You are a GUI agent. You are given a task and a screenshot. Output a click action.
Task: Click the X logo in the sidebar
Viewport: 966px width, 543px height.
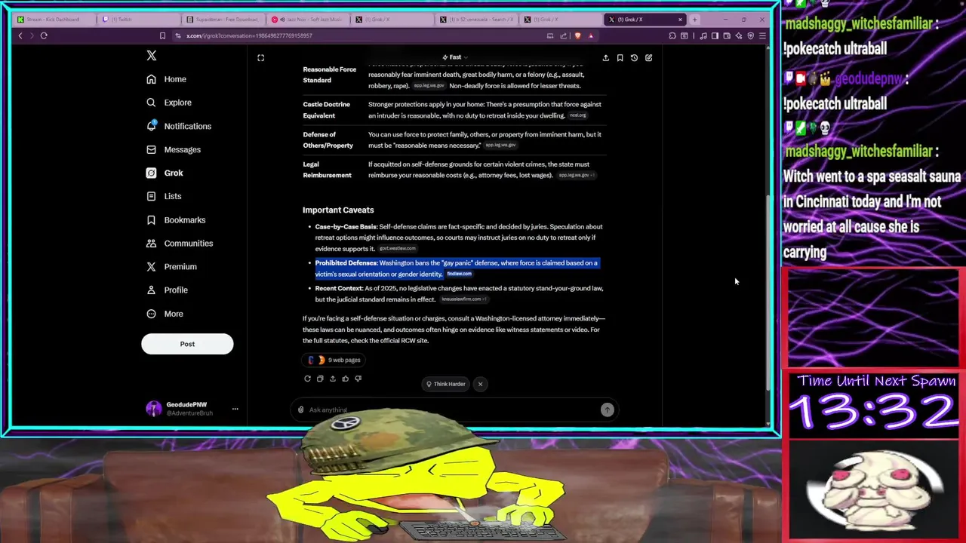(152, 56)
